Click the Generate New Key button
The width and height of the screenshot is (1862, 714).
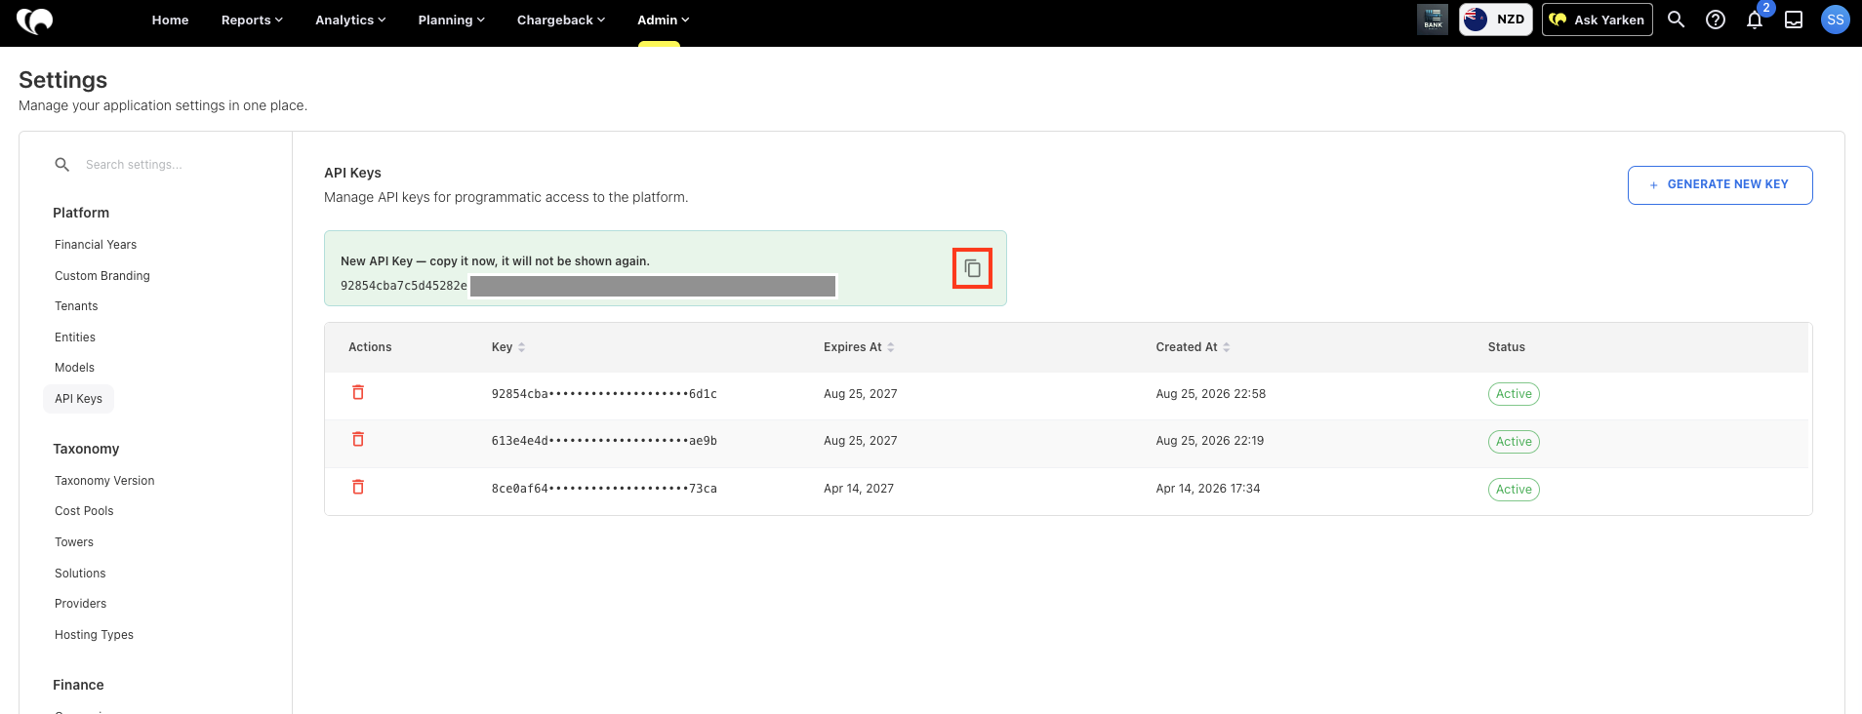point(1720,185)
